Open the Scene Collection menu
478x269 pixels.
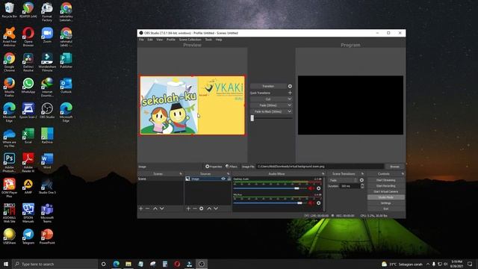tap(190, 40)
